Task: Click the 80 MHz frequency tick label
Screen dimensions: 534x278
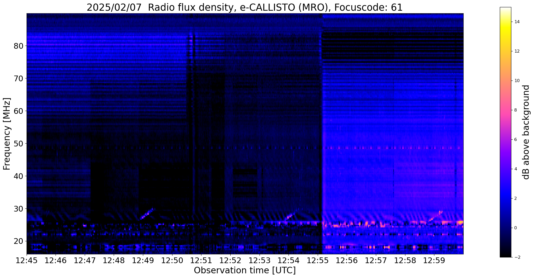Action: pos(19,46)
